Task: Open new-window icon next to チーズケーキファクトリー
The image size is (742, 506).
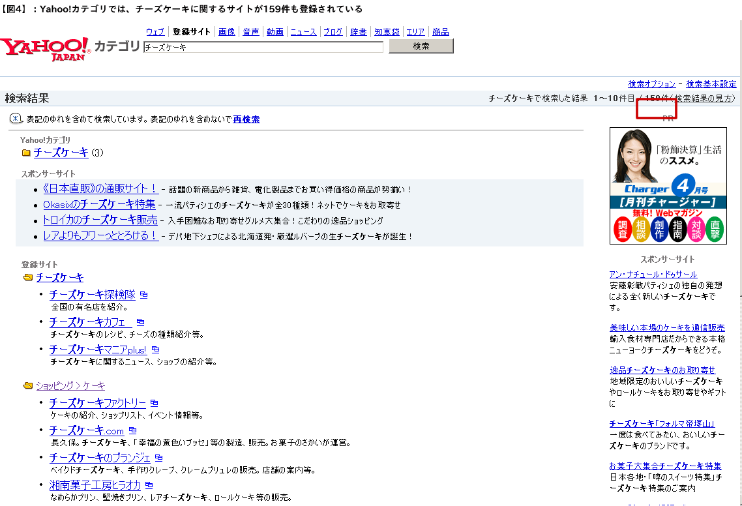Action: click(154, 403)
